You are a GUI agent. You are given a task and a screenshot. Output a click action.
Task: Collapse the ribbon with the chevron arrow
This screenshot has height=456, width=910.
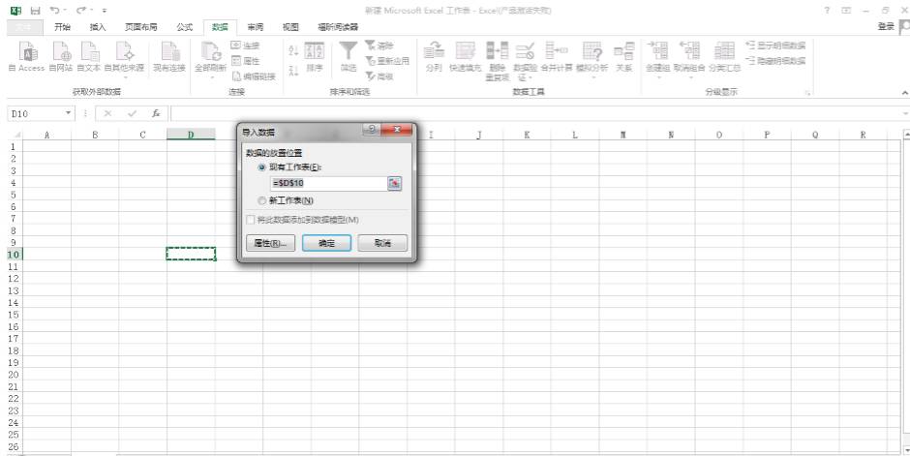pos(904,93)
